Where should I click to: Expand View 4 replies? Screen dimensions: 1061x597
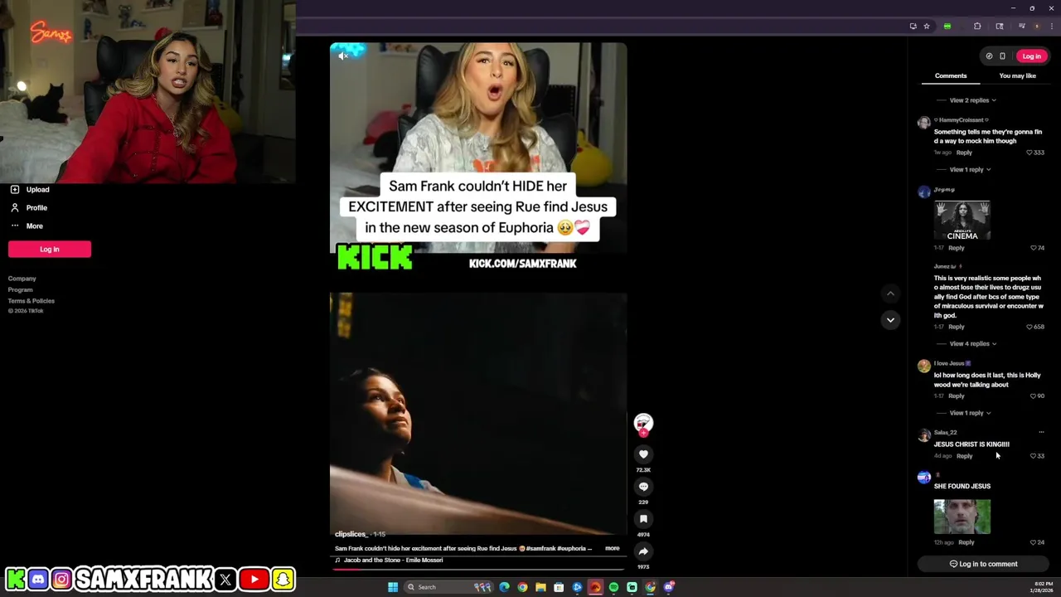tap(972, 344)
